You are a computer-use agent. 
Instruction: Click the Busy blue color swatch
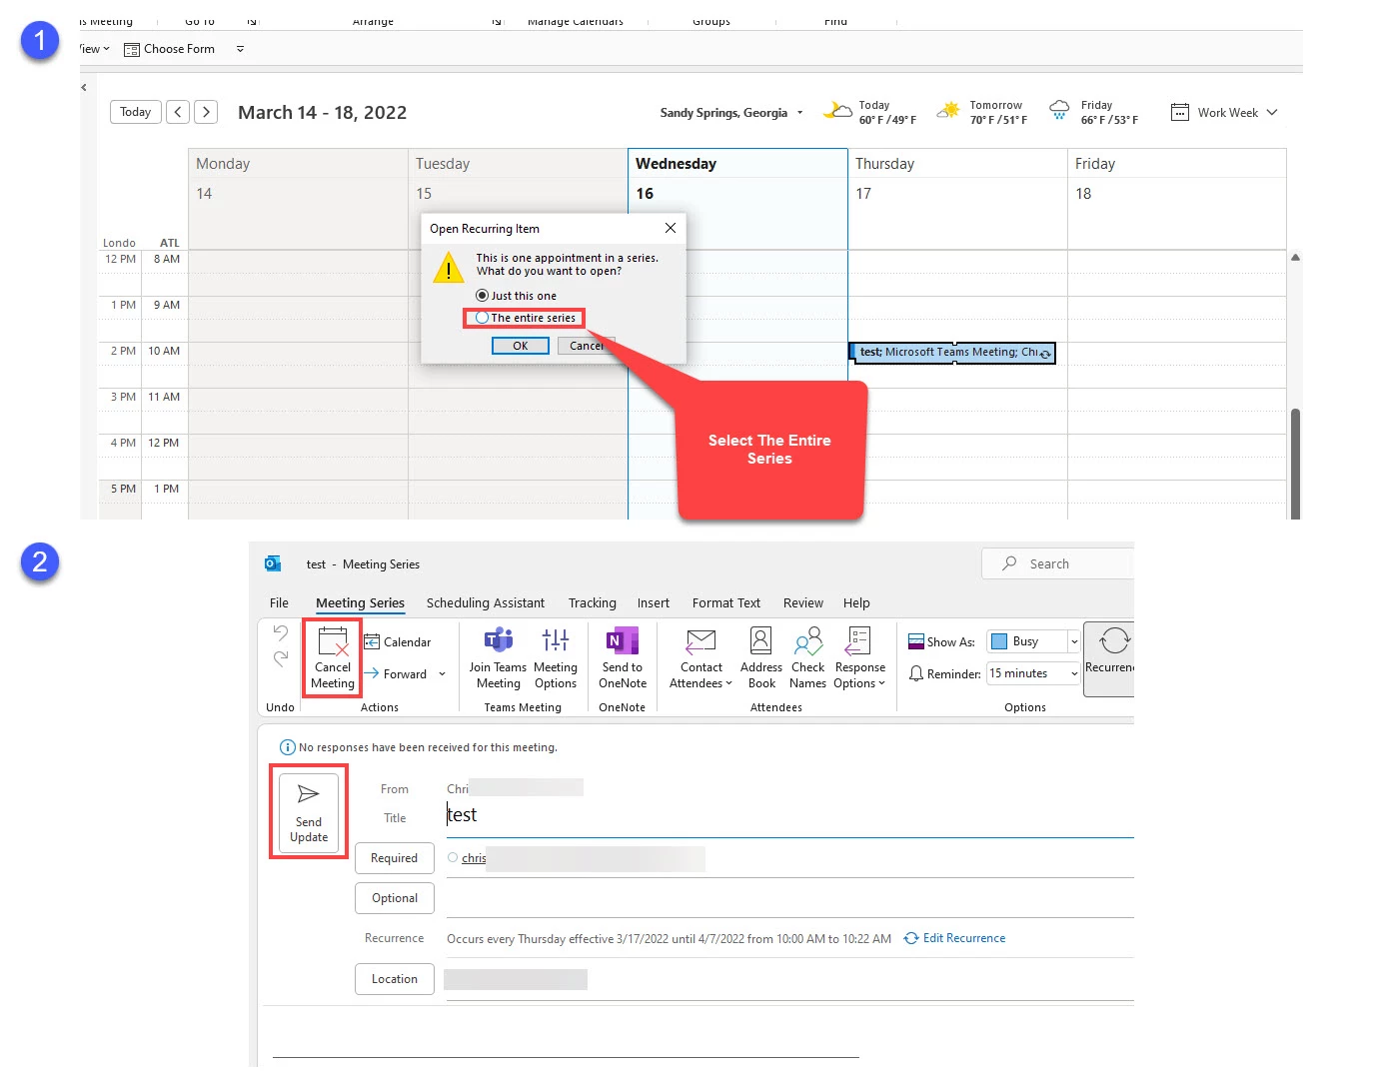(998, 641)
